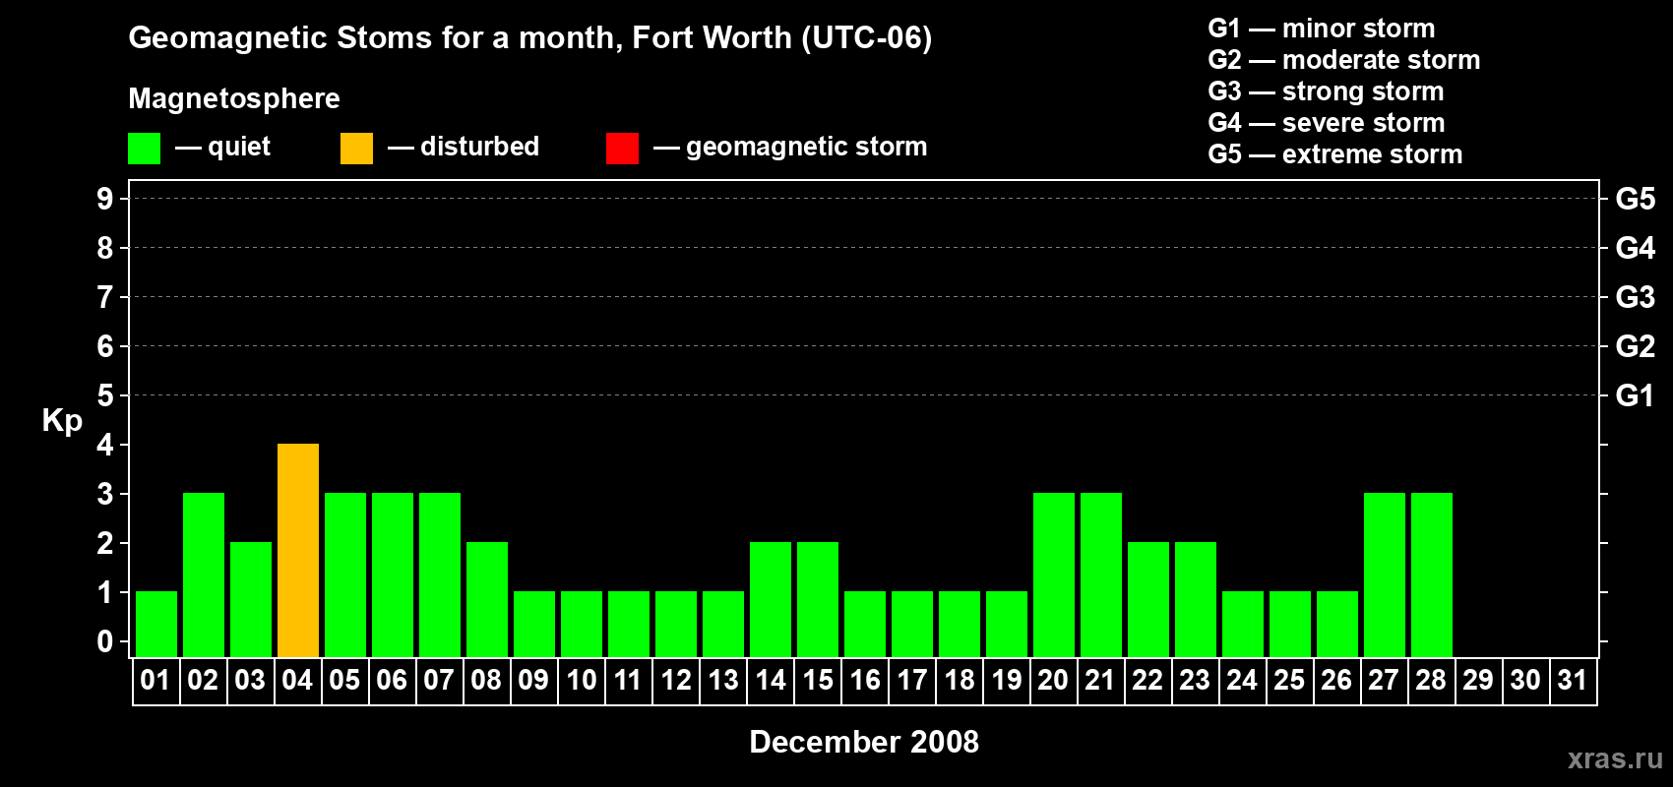Click the day label 09
This screenshot has height=787, width=1673.
point(533,681)
